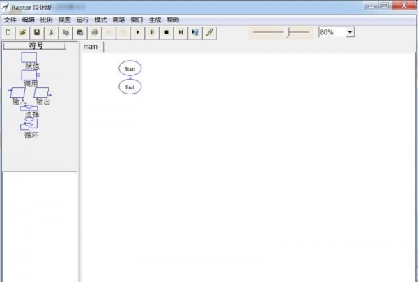The image size is (418, 282).
Task: Select the 循环 loop symbol
Action: (30, 125)
